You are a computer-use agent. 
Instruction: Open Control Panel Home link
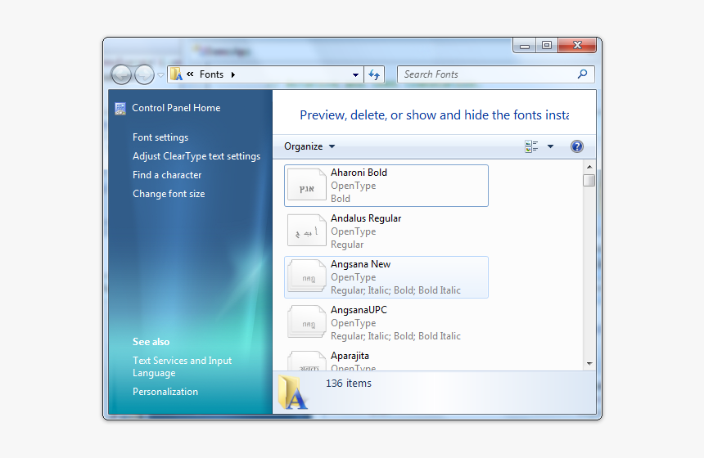(176, 108)
